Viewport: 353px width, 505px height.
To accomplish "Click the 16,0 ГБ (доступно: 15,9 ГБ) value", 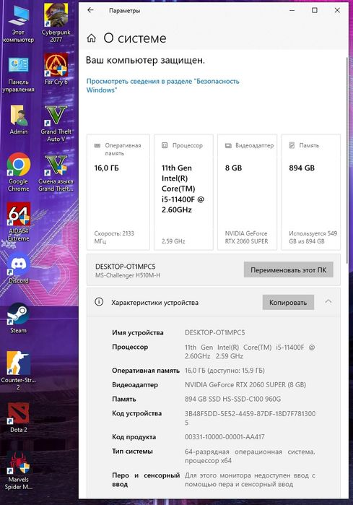I will click(225, 371).
